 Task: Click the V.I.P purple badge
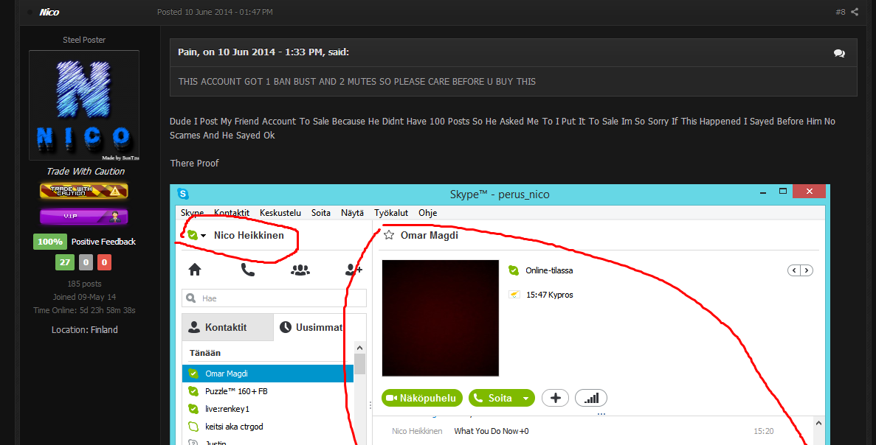(84, 217)
